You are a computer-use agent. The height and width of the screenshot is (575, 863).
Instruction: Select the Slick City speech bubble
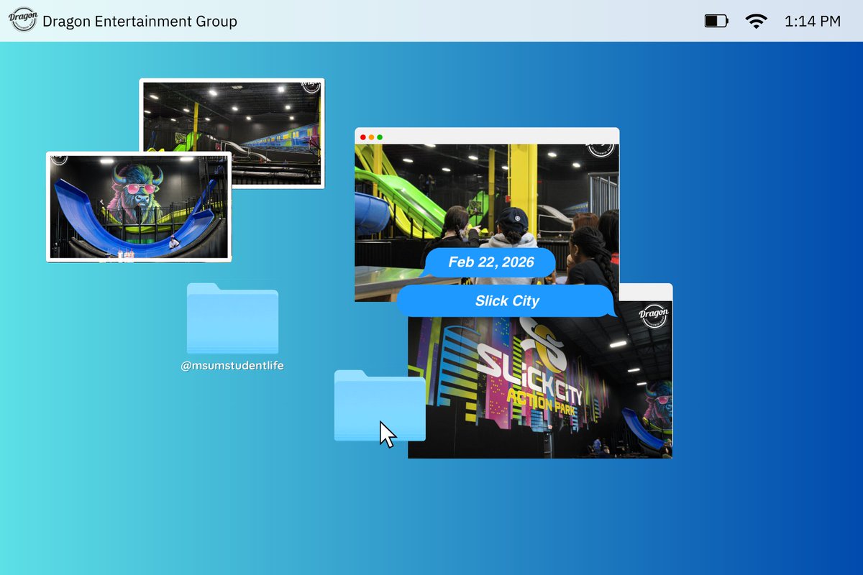coord(507,300)
